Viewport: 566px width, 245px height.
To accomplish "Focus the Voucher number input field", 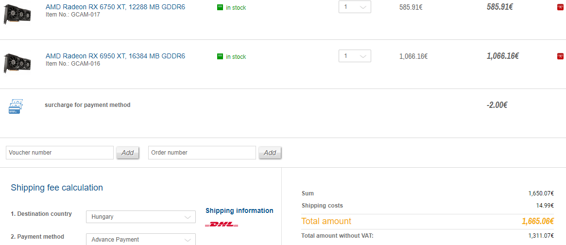I will click(x=60, y=153).
